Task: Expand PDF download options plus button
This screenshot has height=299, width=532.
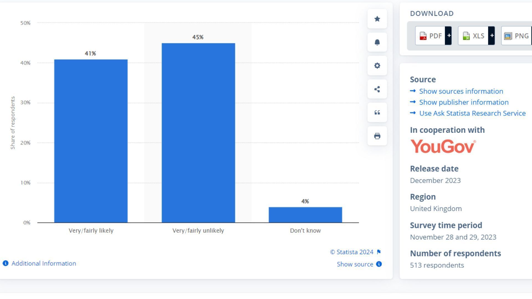Action: click(x=449, y=36)
